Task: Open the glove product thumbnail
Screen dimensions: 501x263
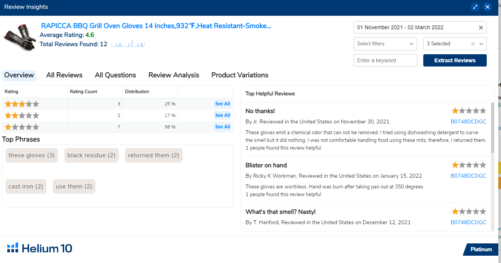Action: point(20,37)
